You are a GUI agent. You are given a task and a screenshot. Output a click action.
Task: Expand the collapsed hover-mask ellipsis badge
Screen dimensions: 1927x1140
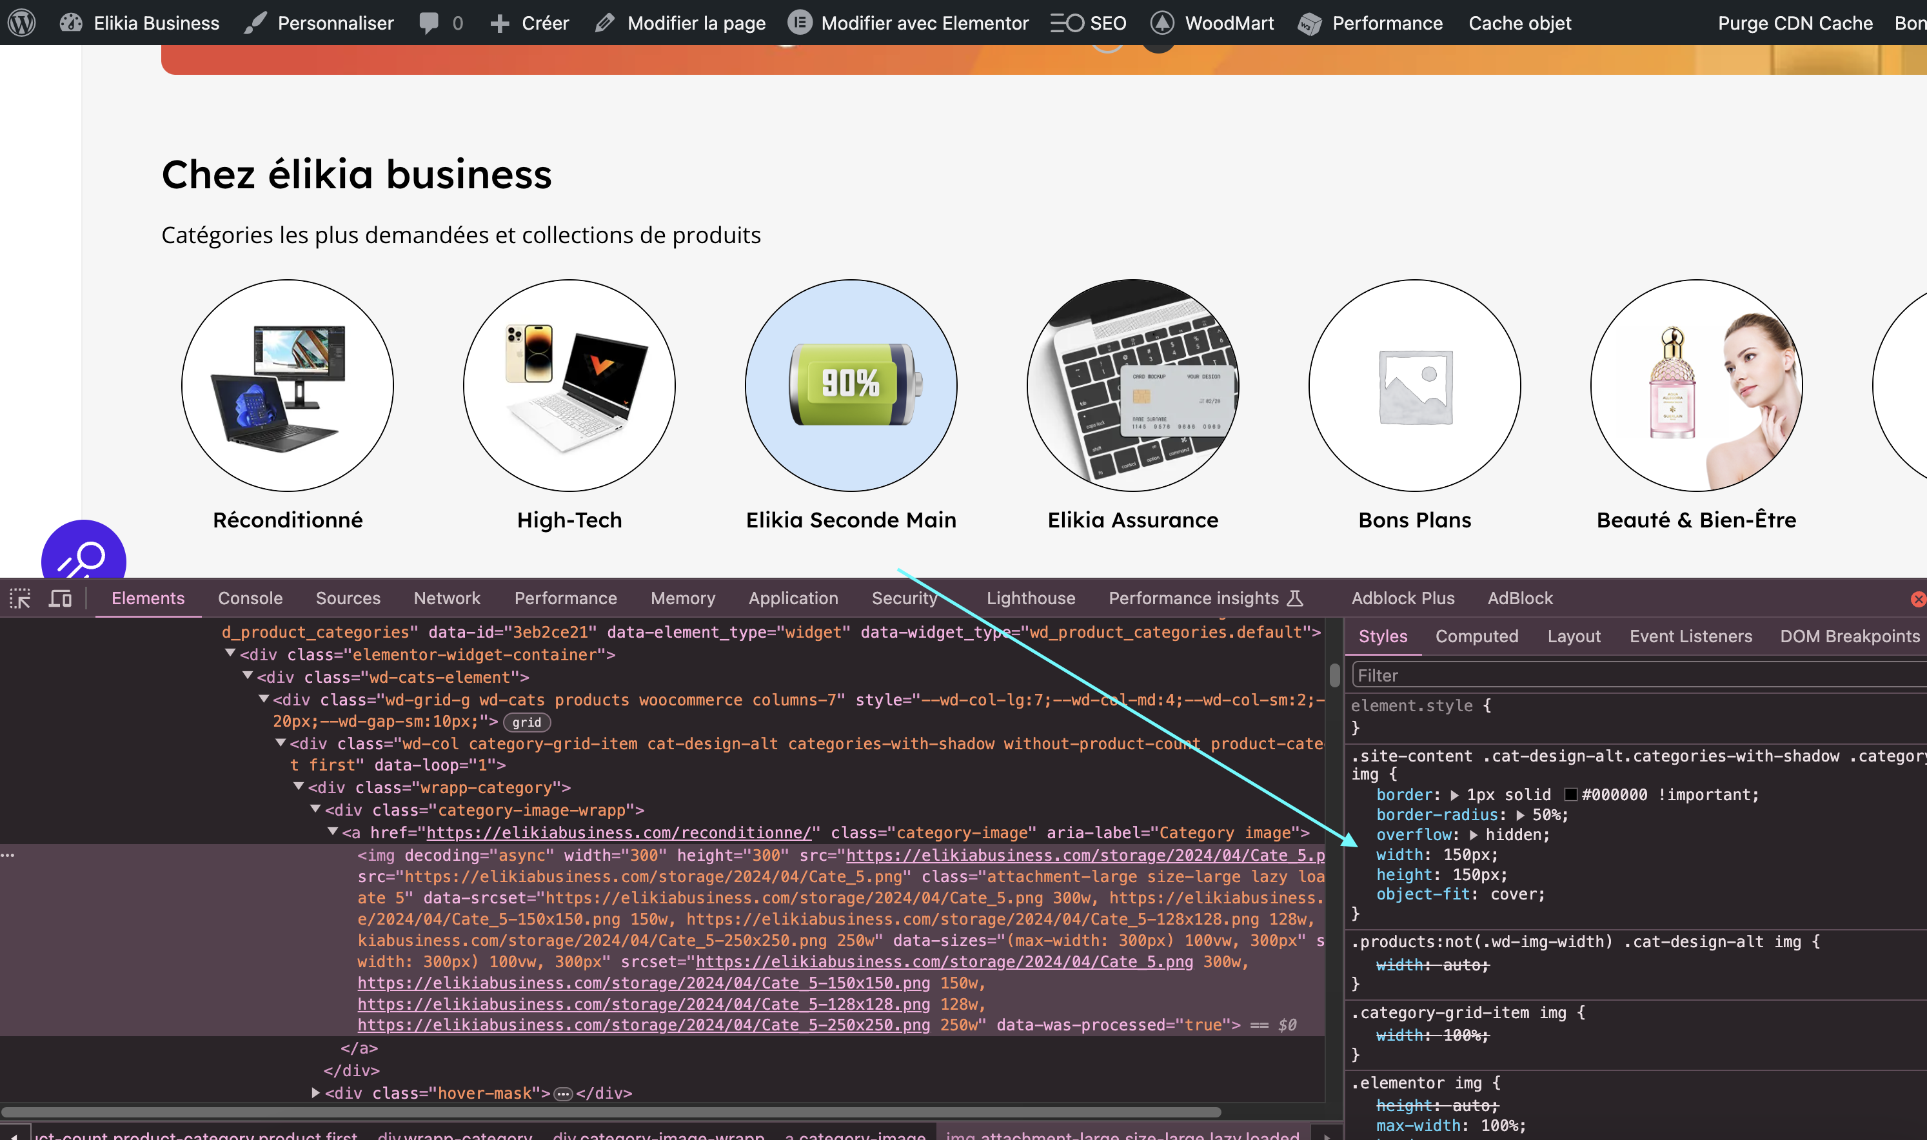pos(563,1093)
